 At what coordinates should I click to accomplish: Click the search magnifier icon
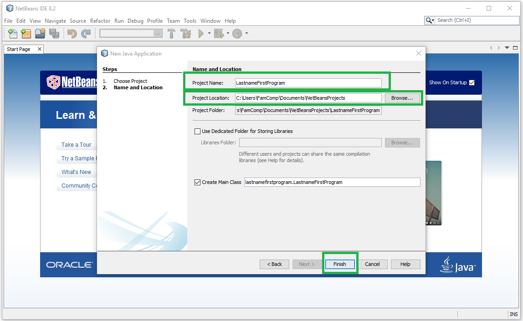(x=428, y=20)
